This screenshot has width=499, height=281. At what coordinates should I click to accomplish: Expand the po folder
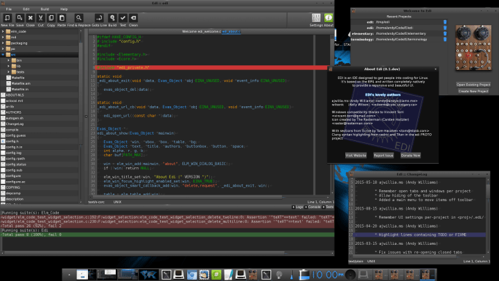tap(3, 49)
